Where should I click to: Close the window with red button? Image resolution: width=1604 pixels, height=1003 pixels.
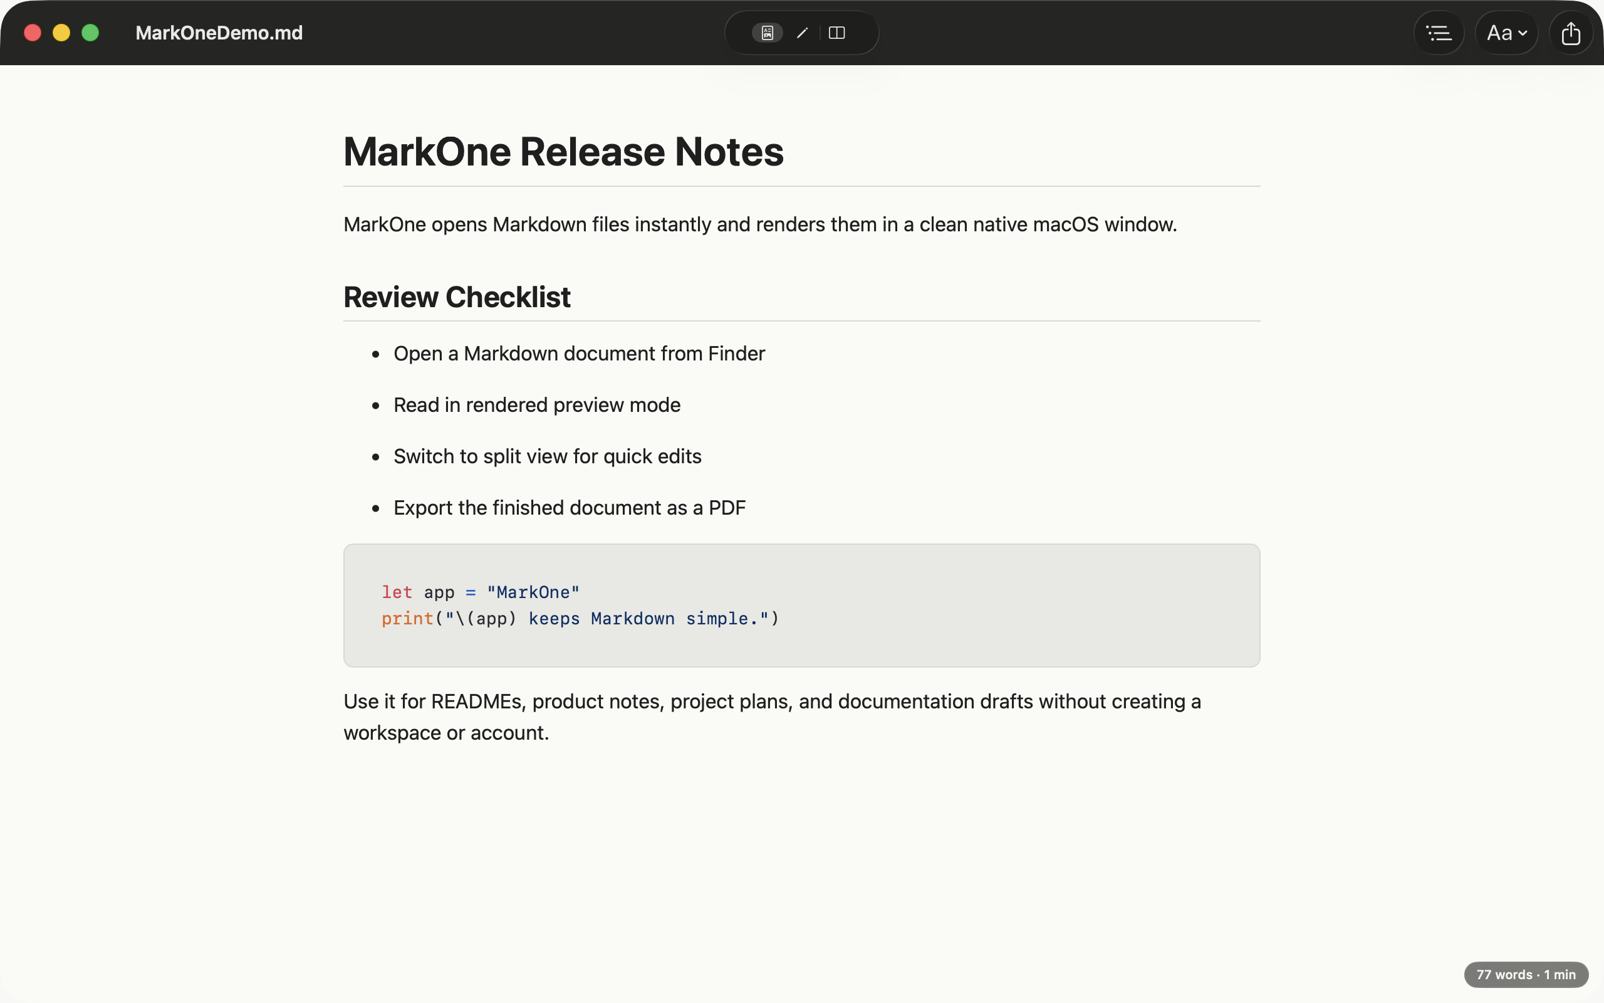pyautogui.click(x=33, y=33)
